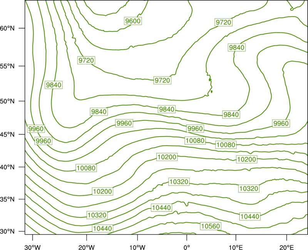Pick the easternmost 10200 contour label

[246, 159]
